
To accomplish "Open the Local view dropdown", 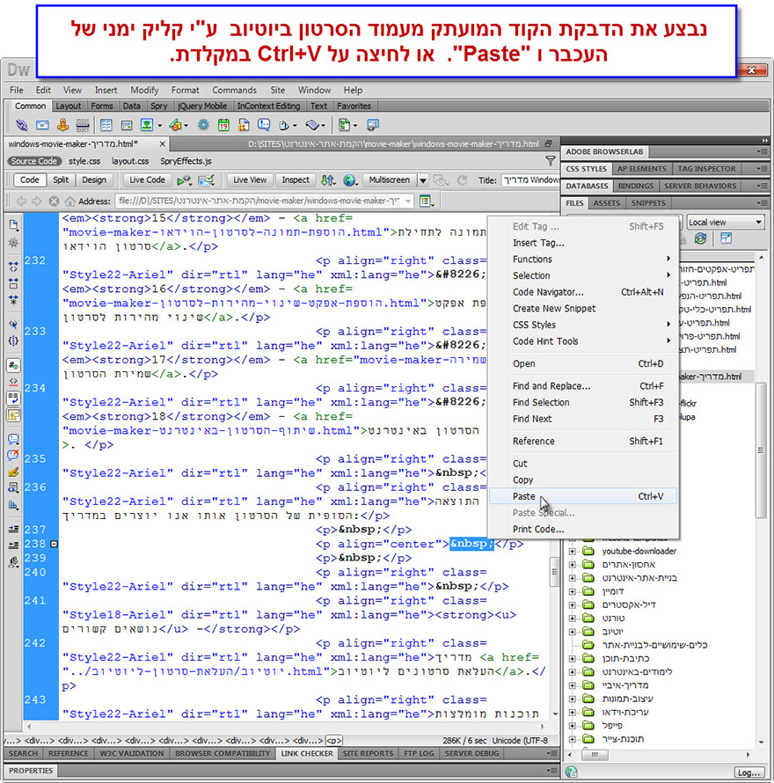I will coord(726,223).
